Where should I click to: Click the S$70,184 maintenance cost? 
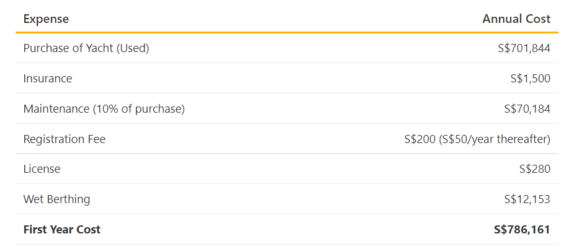[x=527, y=109]
